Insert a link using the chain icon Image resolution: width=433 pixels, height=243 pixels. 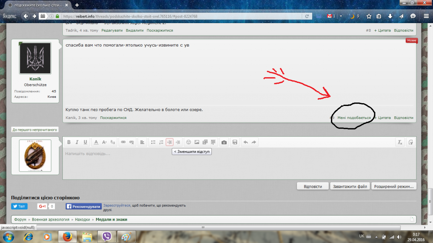click(123, 142)
